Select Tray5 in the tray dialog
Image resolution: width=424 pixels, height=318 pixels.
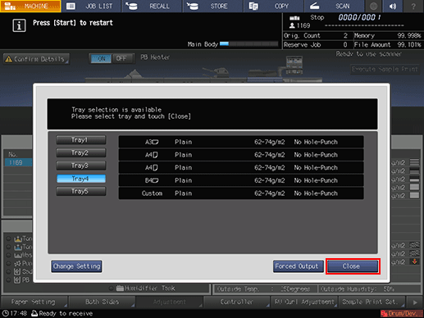click(80, 191)
